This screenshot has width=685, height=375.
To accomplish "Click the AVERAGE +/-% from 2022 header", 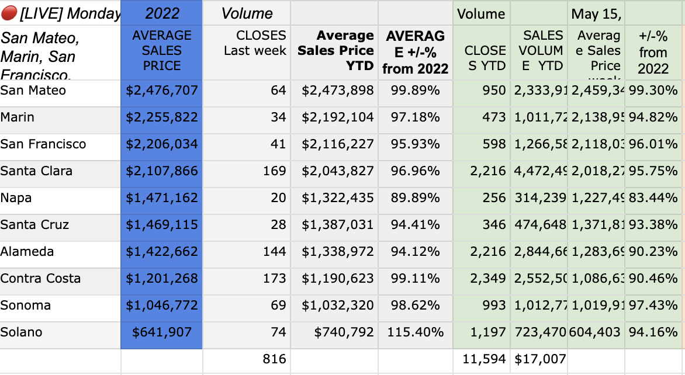I will pos(416,53).
